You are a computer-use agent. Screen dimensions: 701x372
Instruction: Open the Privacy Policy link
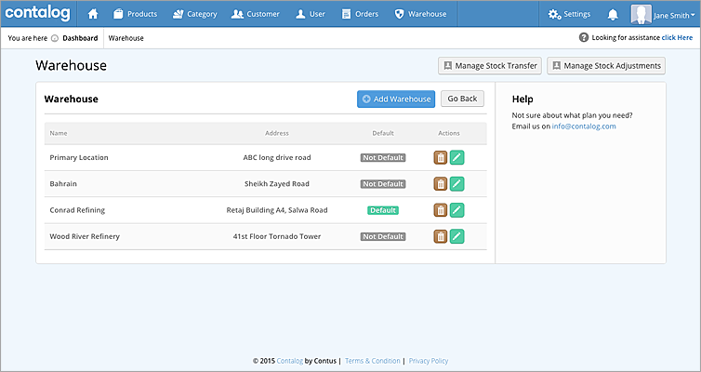pos(429,361)
